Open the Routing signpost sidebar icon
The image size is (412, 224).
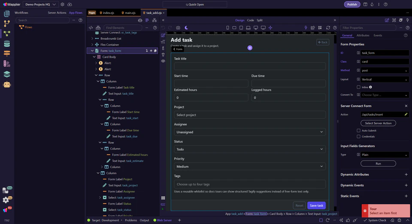click(x=7, y=54)
